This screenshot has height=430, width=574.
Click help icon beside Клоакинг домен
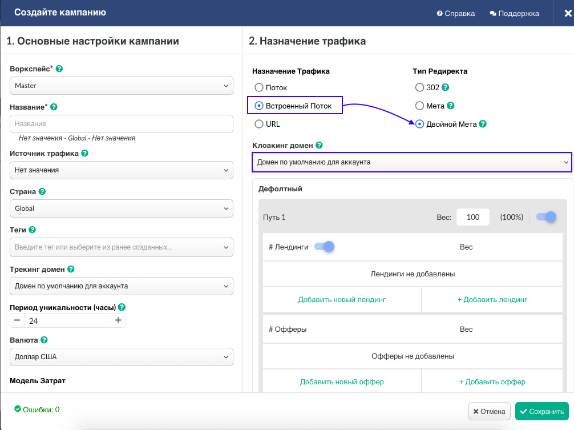(x=319, y=146)
